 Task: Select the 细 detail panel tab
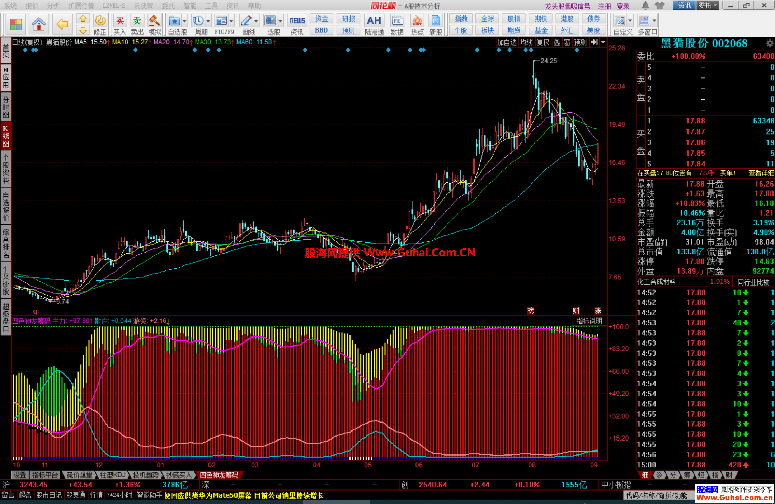click(x=645, y=475)
